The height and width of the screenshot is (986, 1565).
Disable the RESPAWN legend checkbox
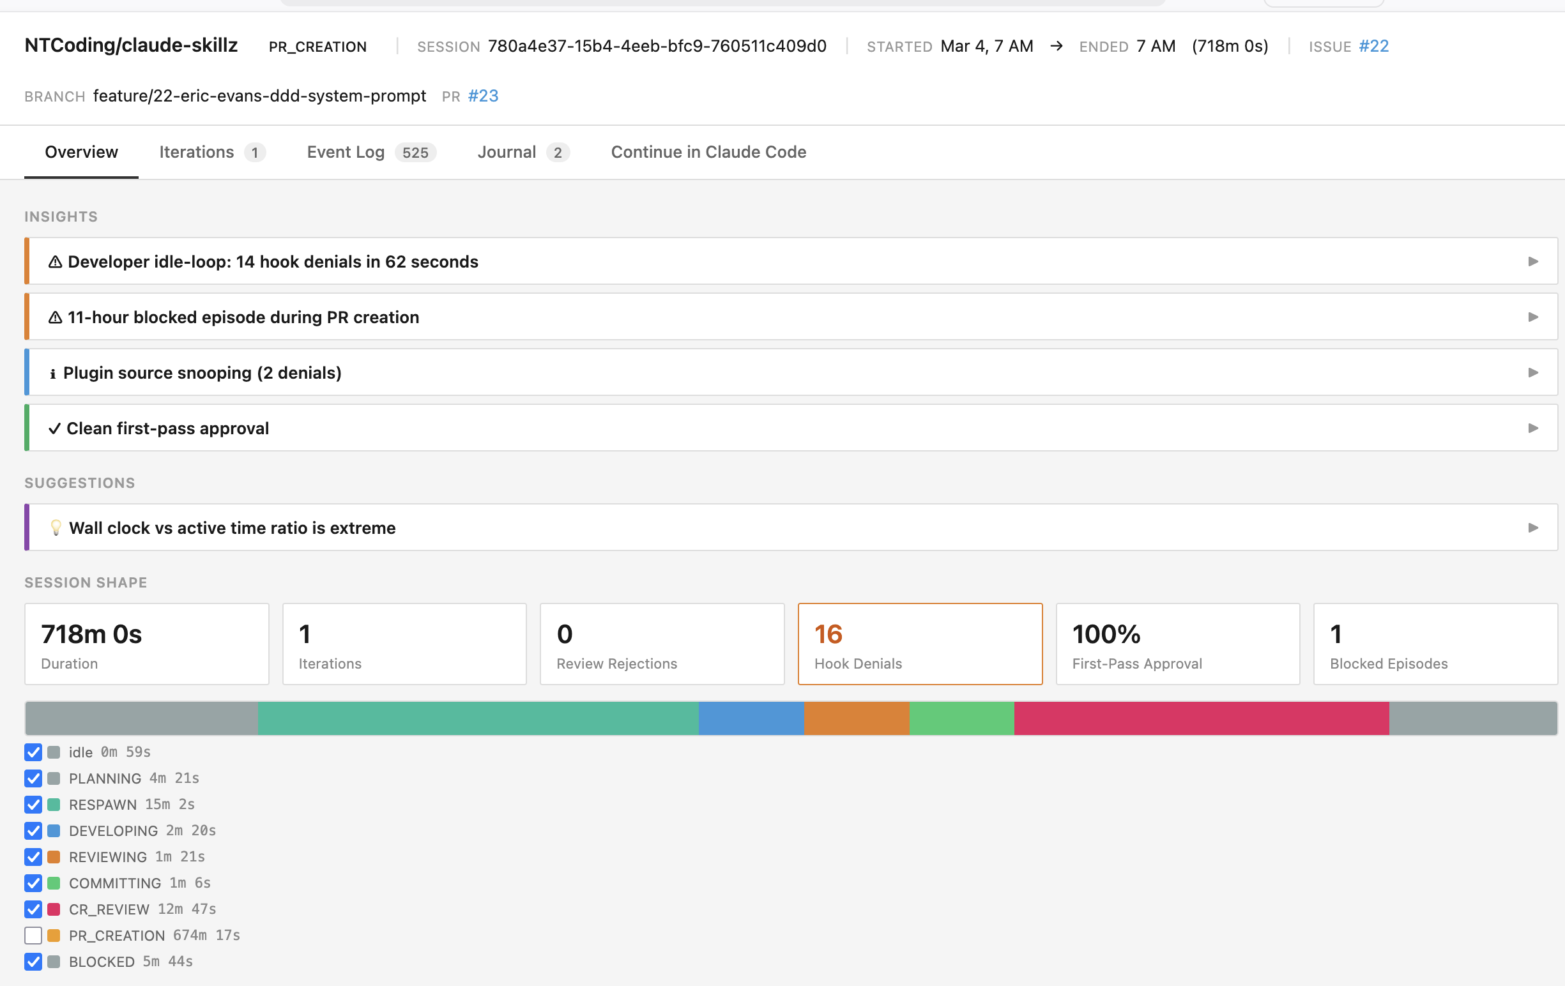click(x=33, y=804)
